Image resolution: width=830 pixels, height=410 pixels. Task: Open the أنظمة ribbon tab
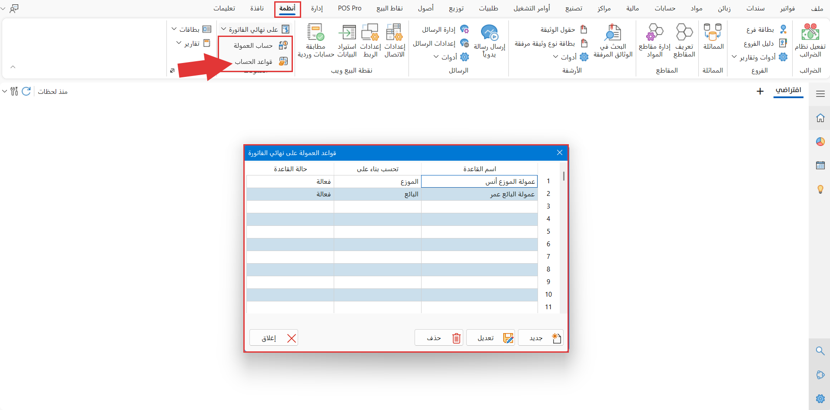(287, 8)
